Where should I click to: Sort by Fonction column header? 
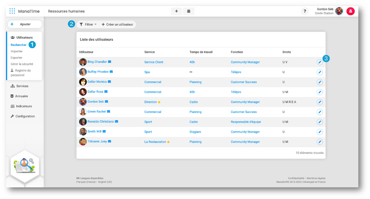pyautogui.click(x=237, y=52)
